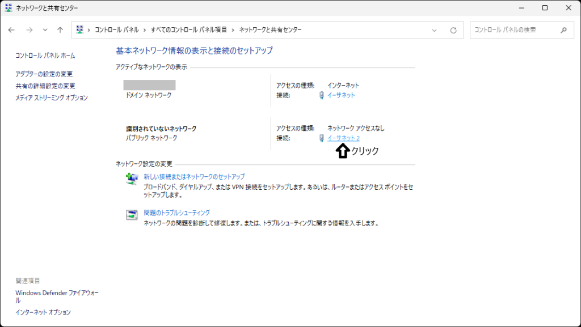Click the refresh button in address bar
The image size is (581, 327).
click(x=453, y=30)
